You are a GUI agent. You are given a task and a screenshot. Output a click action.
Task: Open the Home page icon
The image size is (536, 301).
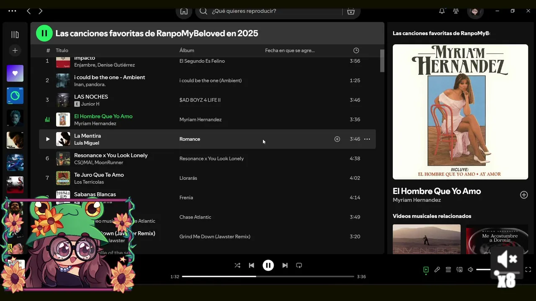[x=184, y=11]
